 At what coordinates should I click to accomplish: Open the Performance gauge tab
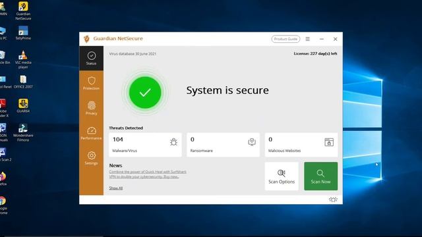tap(91, 133)
